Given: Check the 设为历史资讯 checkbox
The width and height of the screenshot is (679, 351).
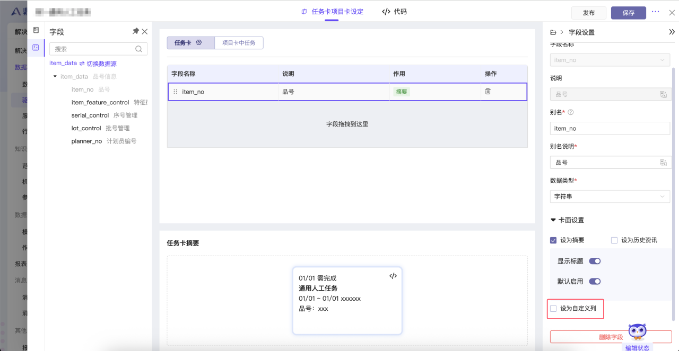Looking at the screenshot, I should [x=614, y=240].
